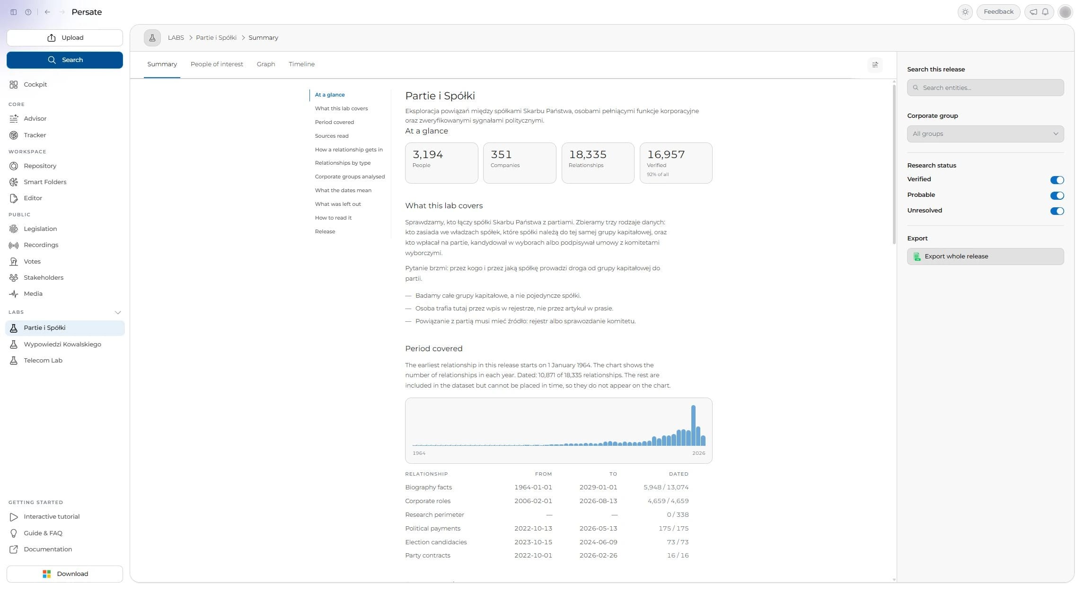This screenshot has width=1085, height=593.
Task: Jump to What was left out
Action: [338, 204]
